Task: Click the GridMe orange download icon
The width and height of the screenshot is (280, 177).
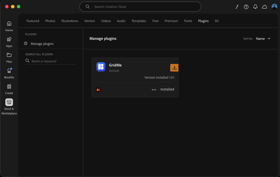Action: point(174,68)
